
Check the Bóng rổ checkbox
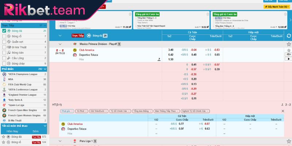click(x=4, y=36)
